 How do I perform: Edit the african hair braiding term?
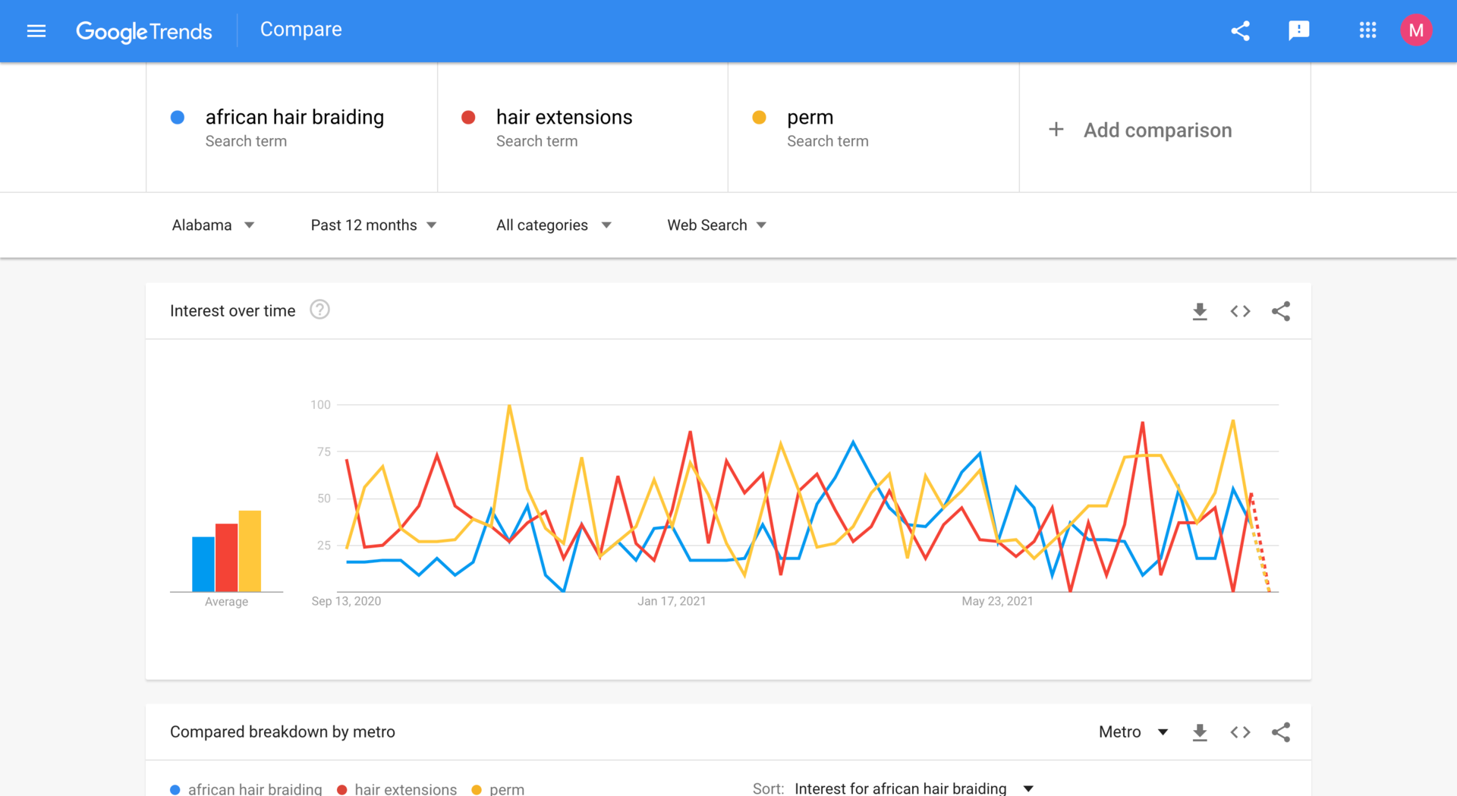(x=294, y=118)
